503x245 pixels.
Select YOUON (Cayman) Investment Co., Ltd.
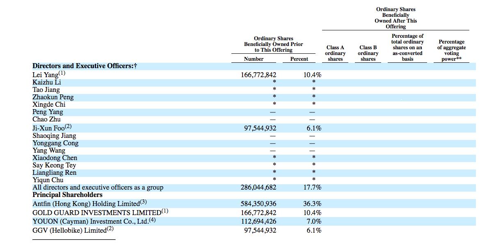coord(94,221)
